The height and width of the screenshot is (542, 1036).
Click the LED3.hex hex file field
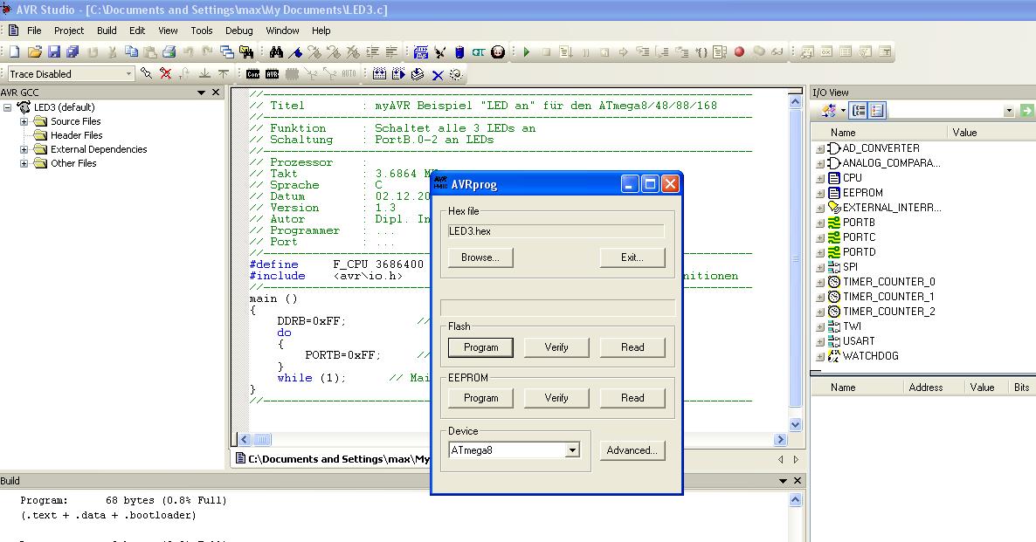click(x=556, y=231)
